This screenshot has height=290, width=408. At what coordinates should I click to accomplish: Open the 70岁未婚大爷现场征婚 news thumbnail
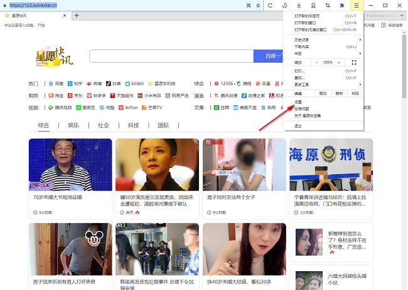(x=70, y=165)
